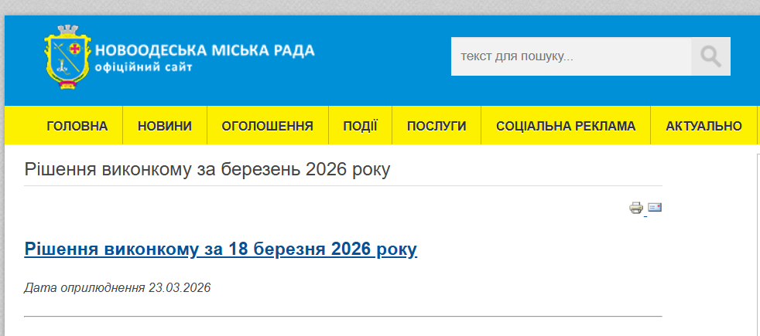This screenshot has width=760, height=336.
Task: Click the НОВООДЕСЬКА МІСЬКА РАДА site title
Action: 205,51
